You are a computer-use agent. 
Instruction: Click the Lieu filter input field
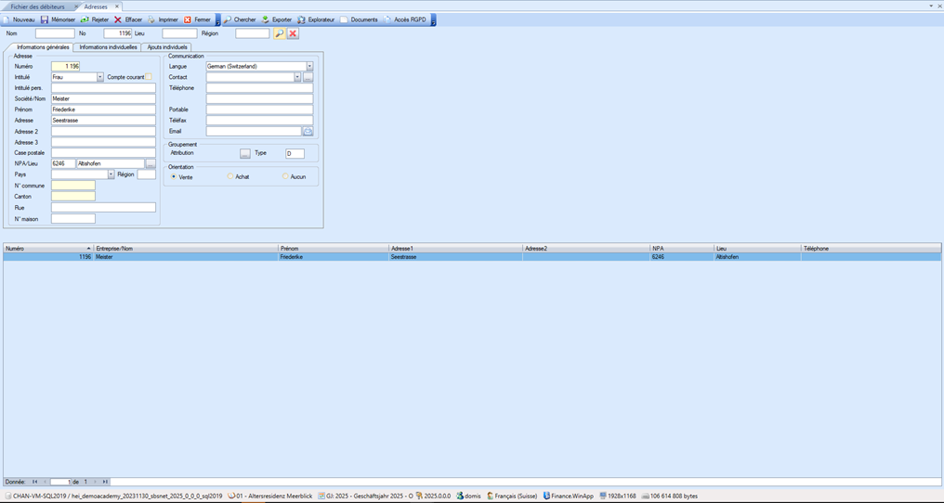point(179,33)
